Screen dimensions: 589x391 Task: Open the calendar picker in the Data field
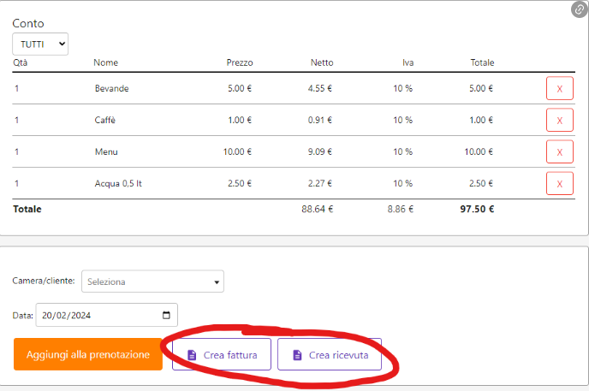point(166,315)
